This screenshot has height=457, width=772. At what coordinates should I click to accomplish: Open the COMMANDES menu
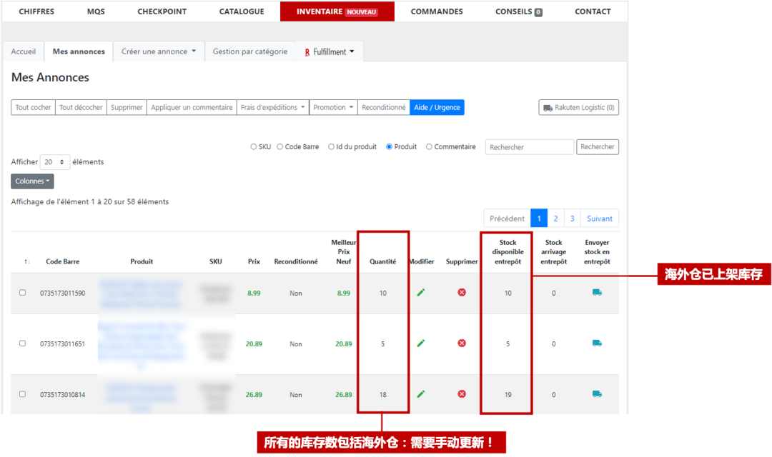point(437,11)
